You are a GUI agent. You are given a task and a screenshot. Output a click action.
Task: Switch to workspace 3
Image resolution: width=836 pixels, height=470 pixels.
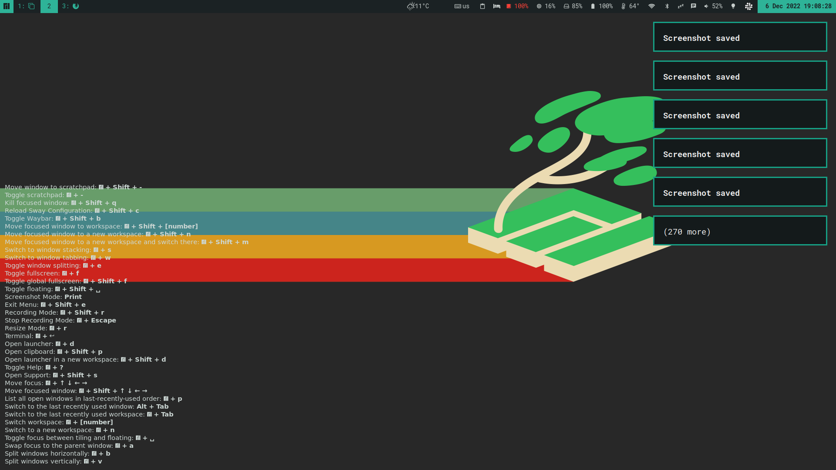(x=71, y=6)
